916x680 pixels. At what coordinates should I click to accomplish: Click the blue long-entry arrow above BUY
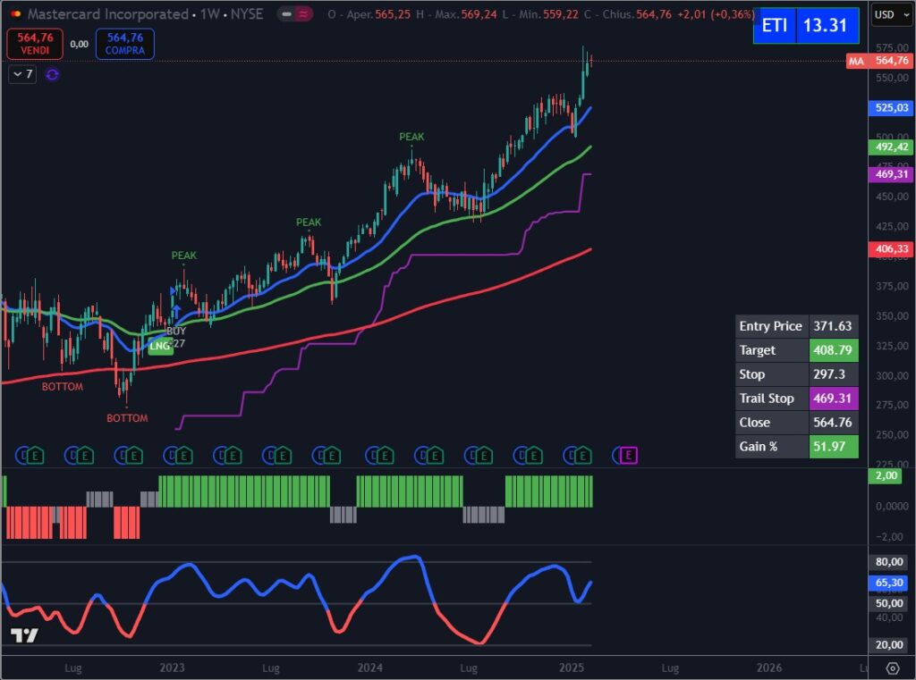coord(177,312)
